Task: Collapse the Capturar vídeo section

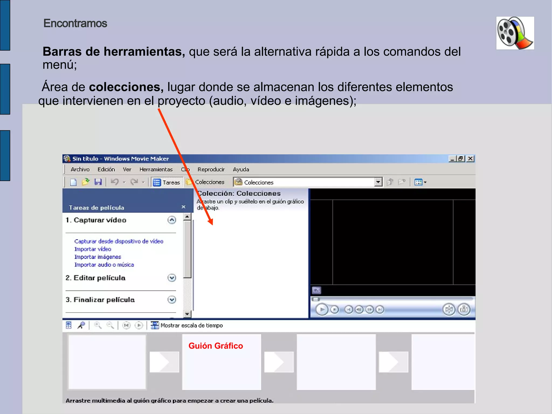Action: point(172,220)
